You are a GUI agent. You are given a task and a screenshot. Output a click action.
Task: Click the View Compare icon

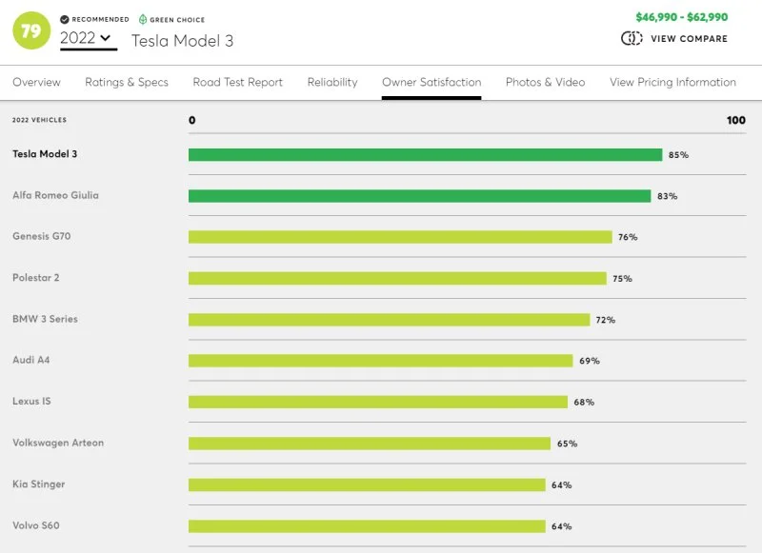tap(632, 39)
